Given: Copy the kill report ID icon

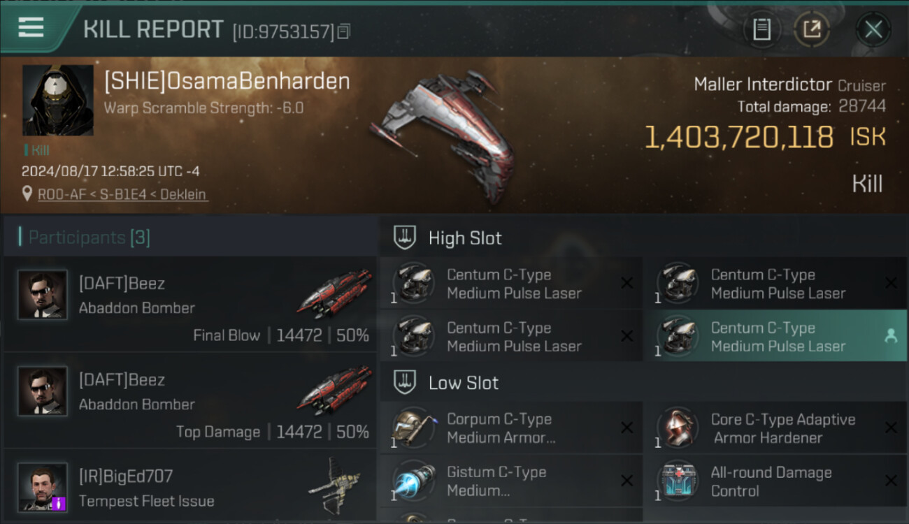Looking at the screenshot, I should pyautogui.click(x=343, y=31).
